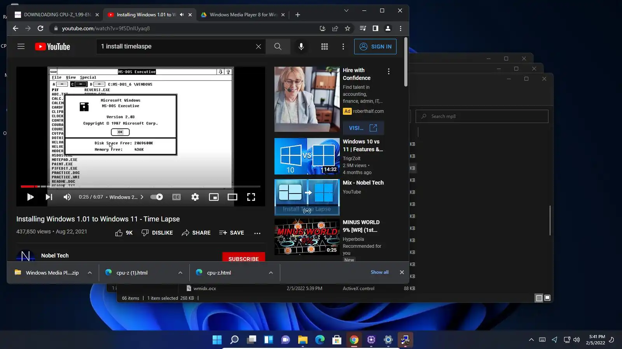This screenshot has width=622, height=349.
Task: Share the video
Action: click(196, 233)
